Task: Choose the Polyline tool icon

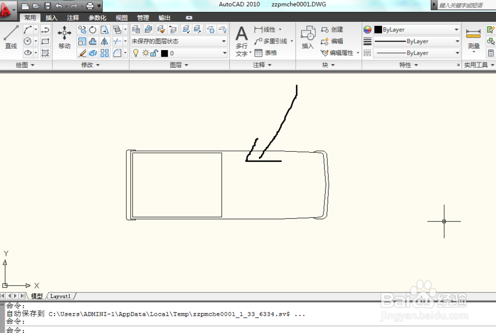Action: [x=45, y=30]
